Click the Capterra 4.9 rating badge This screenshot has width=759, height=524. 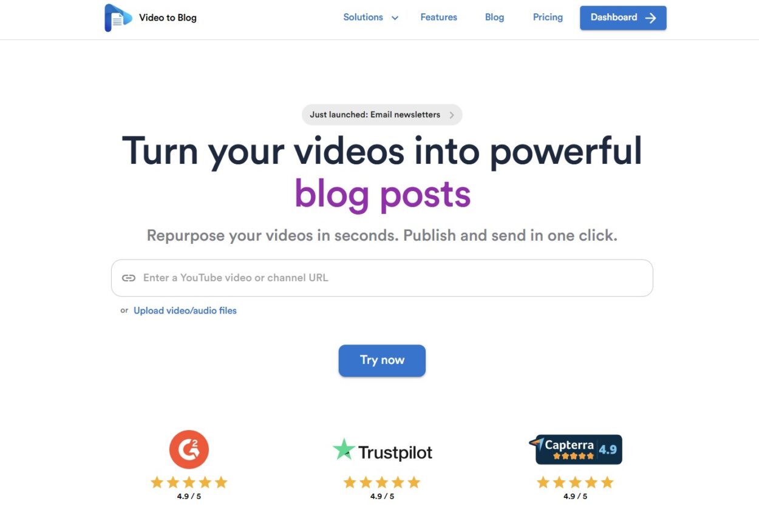click(576, 449)
